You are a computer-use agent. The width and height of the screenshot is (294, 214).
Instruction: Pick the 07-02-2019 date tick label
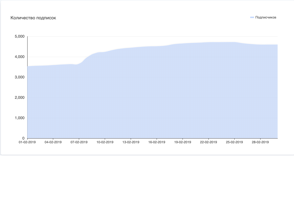[79, 142]
